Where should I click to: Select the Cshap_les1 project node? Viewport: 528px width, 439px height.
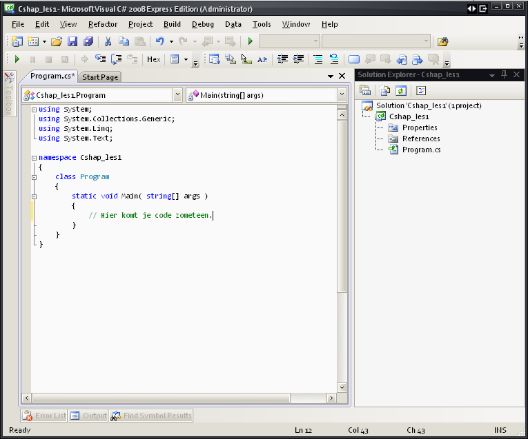pyautogui.click(x=409, y=116)
